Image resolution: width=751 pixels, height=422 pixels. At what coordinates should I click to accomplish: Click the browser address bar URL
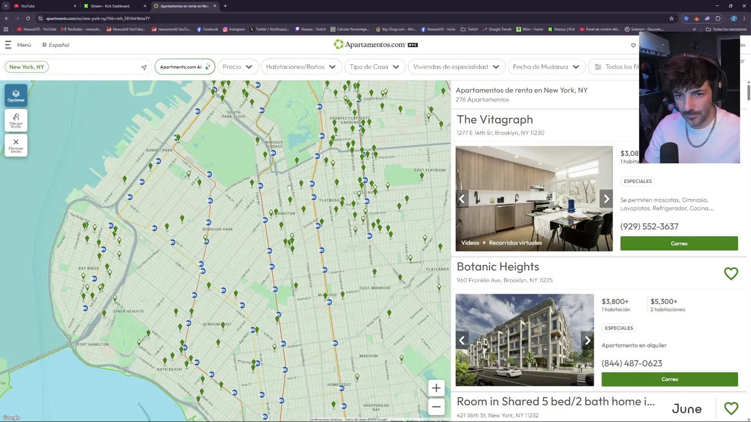[x=98, y=18]
